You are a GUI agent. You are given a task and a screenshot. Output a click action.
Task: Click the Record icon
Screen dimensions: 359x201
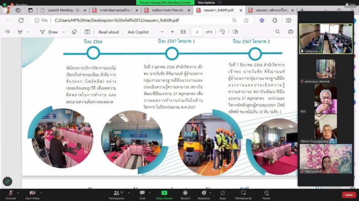(x=185, y=194)
